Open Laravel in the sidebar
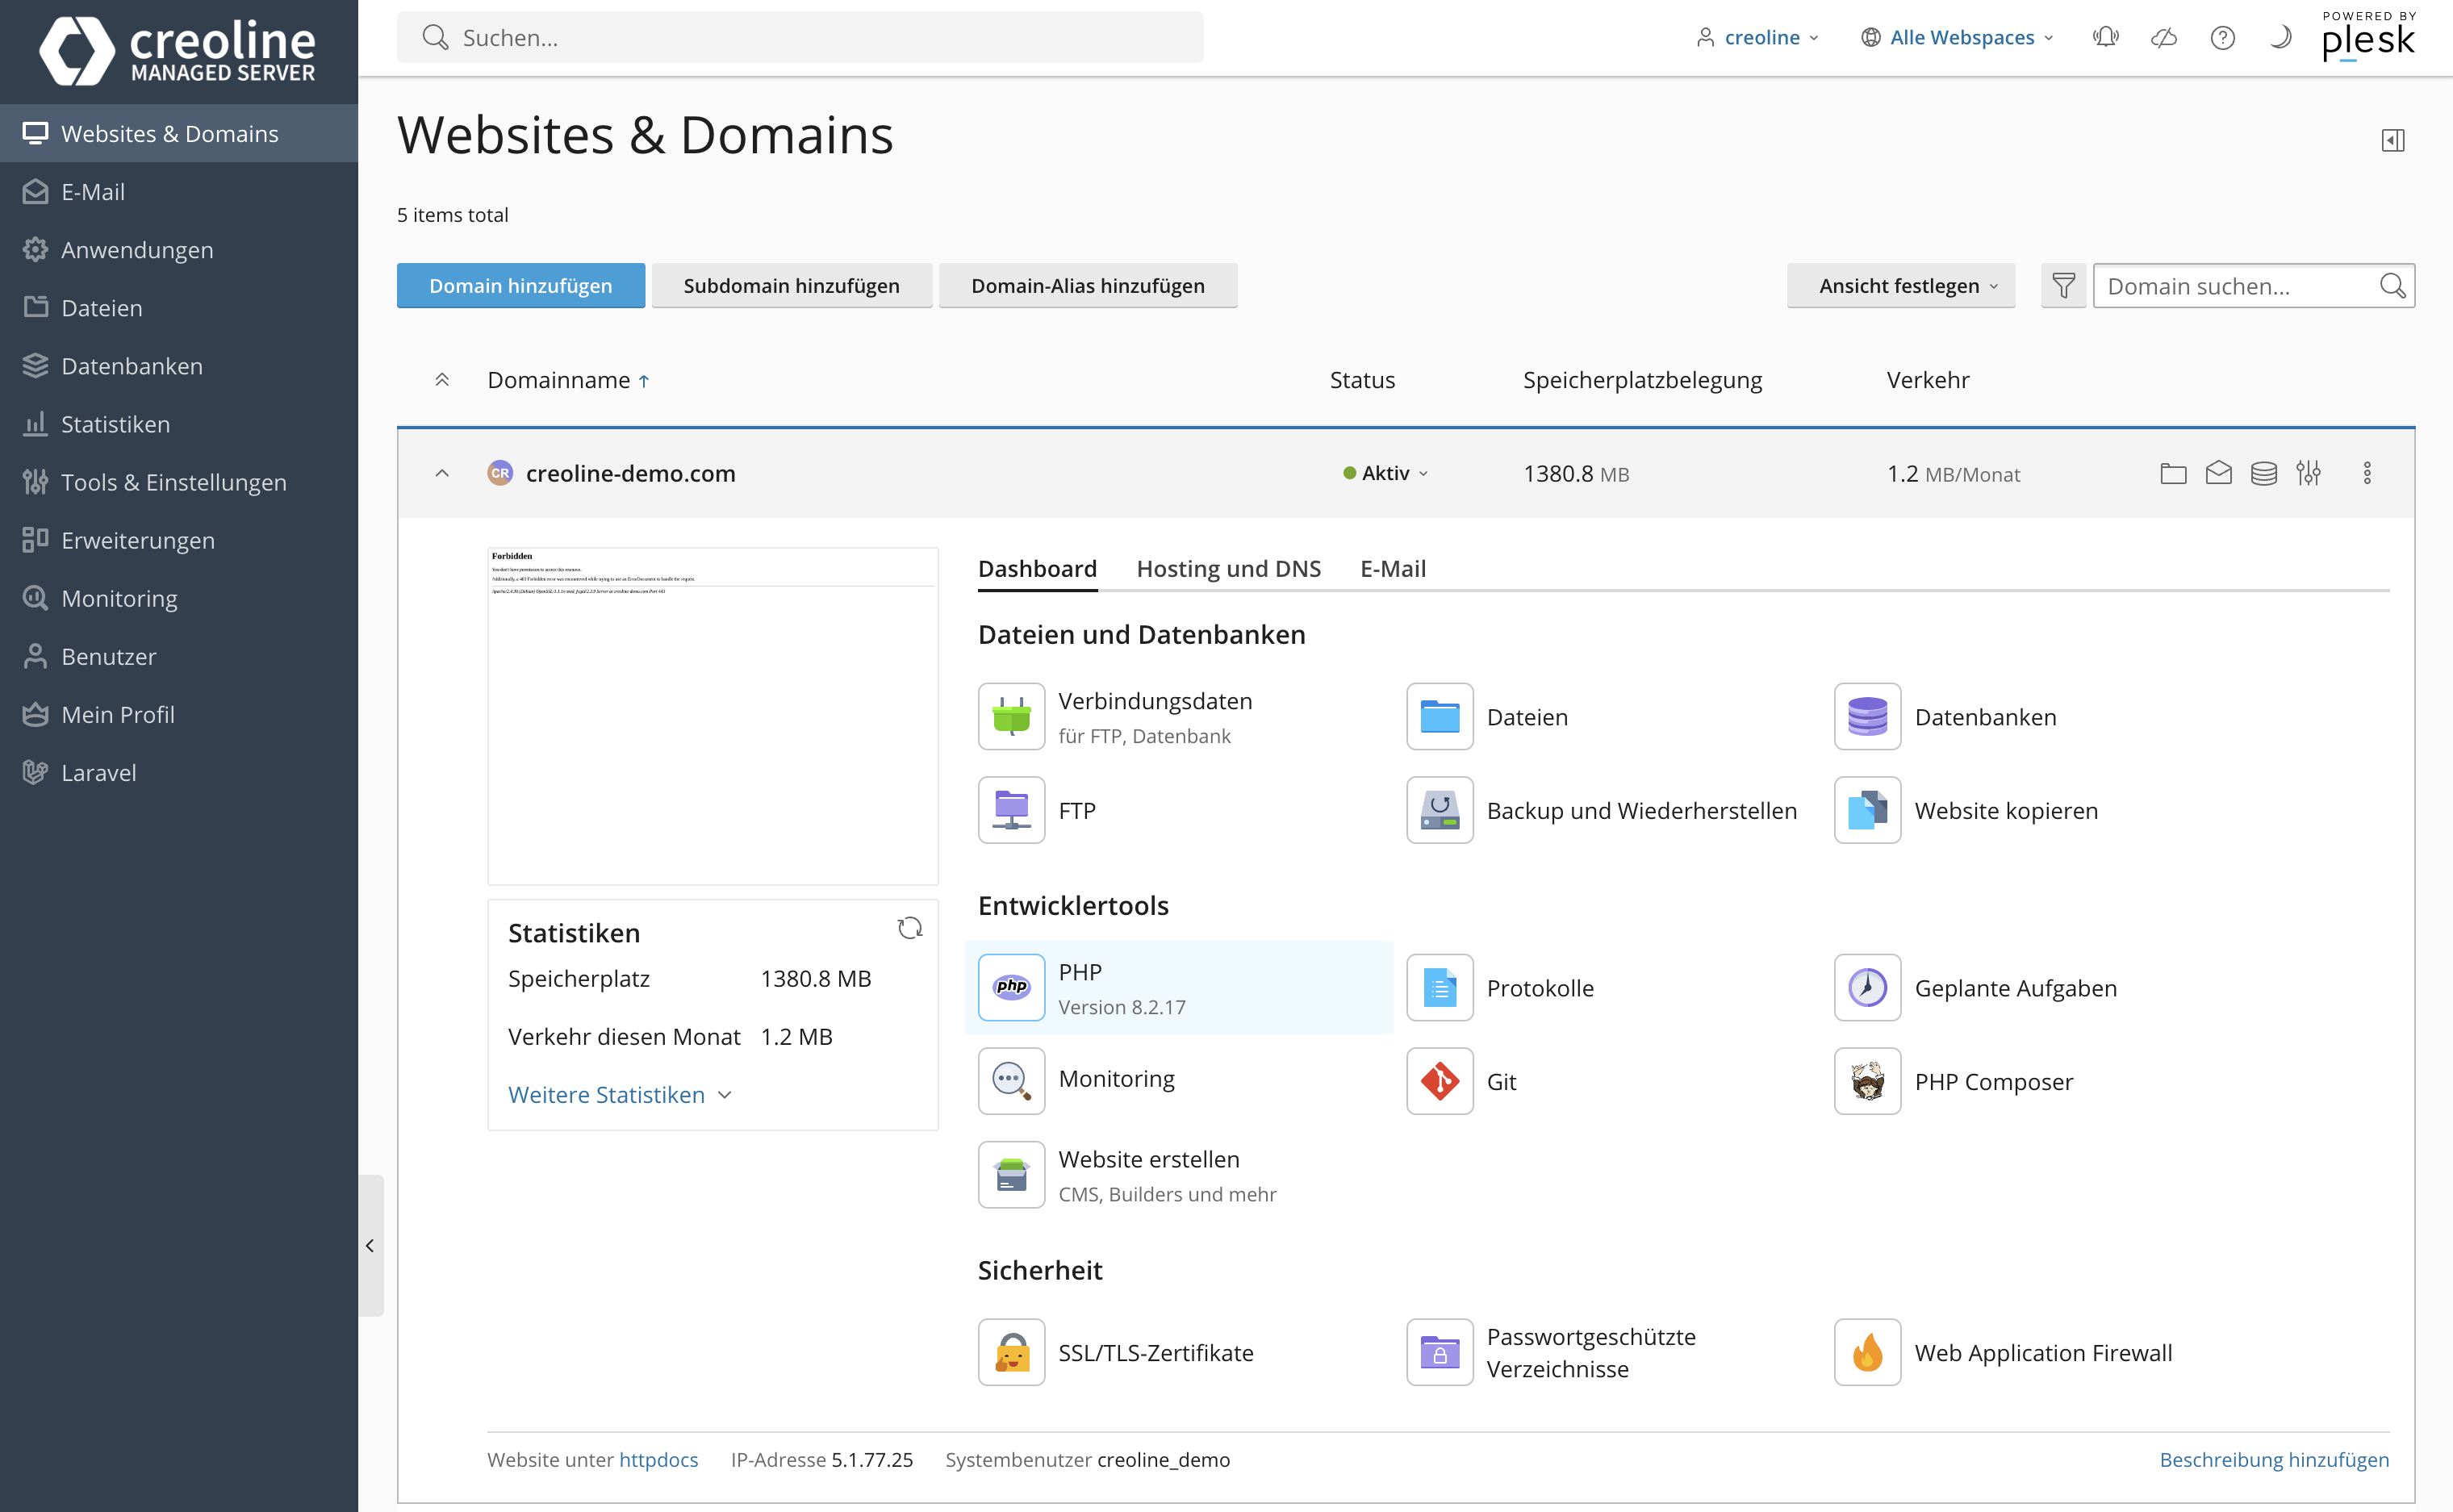This screenshot has width=2453, height=1512. [179, 773]
